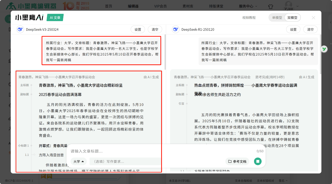
Task: Click 文本纠错校对 in bottom bar
Action: click(265, 180)
